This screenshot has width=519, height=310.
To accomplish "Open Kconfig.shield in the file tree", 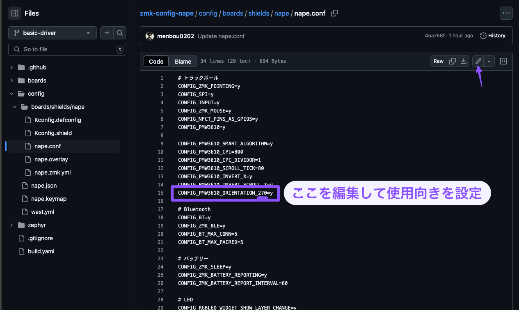I will (53, 133).
